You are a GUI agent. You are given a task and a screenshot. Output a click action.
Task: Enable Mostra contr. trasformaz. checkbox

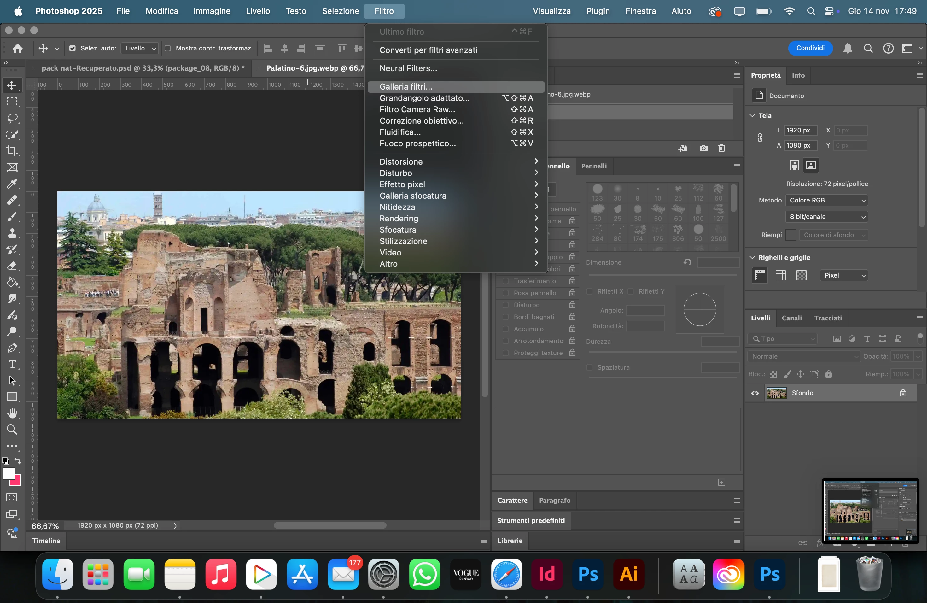coord(168,48)
